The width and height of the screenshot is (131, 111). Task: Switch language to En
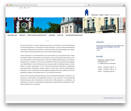25,8
